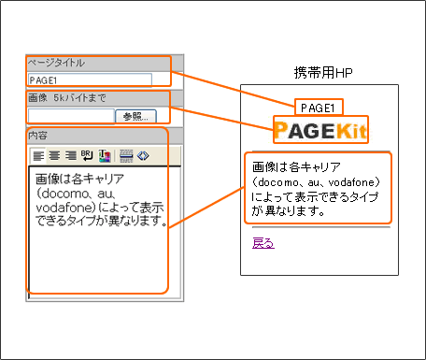This screenshot has height=360, width=426.
Task: Click the PAGEKit logo image
Action: coord(320,130)
